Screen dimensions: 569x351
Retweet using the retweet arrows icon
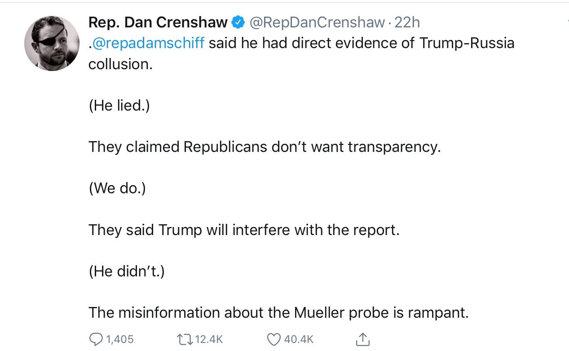185,339
